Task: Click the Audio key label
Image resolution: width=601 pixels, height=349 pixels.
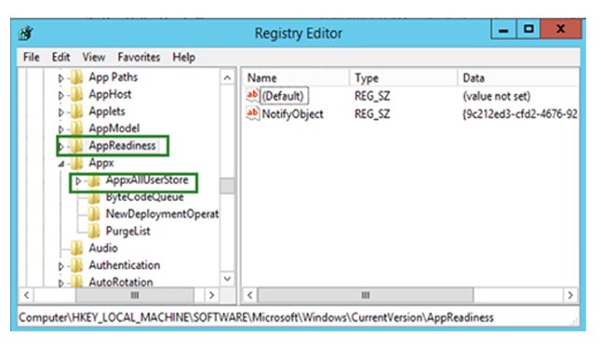Action: click(103, 248)
